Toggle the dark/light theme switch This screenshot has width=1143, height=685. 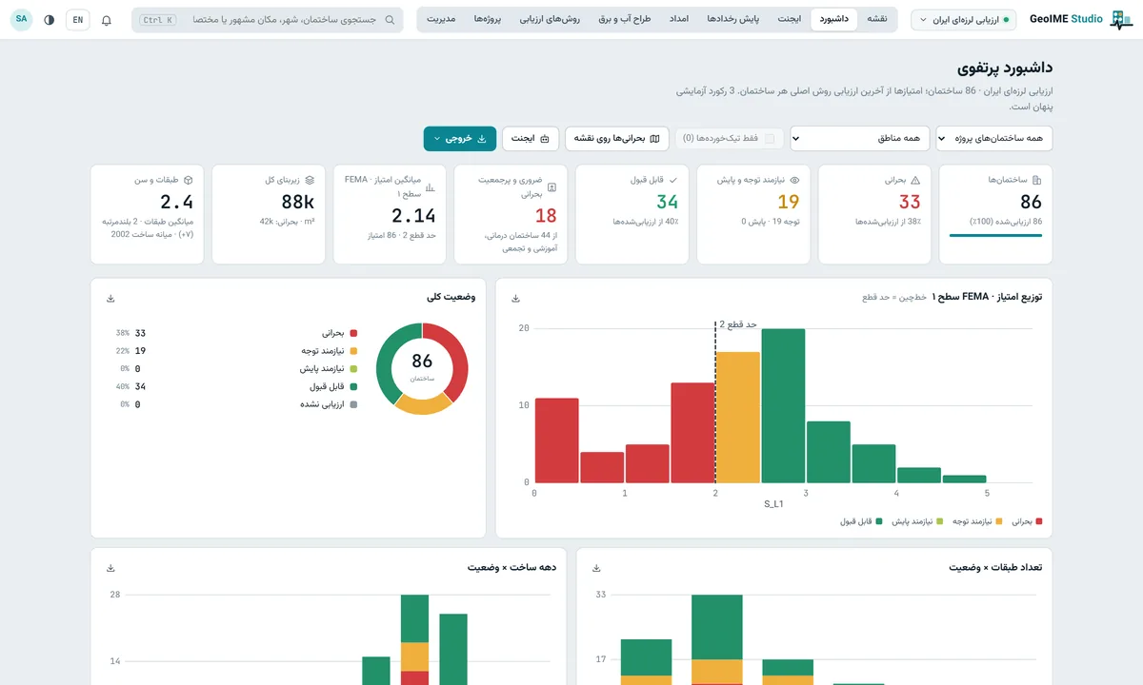(x=50, y=20)
